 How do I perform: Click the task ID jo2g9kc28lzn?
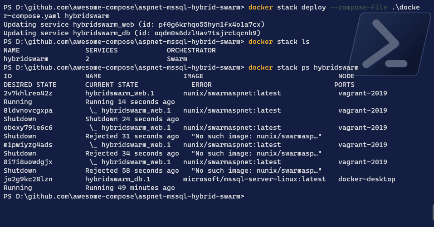pyautogui.click(x=28, y=179)
